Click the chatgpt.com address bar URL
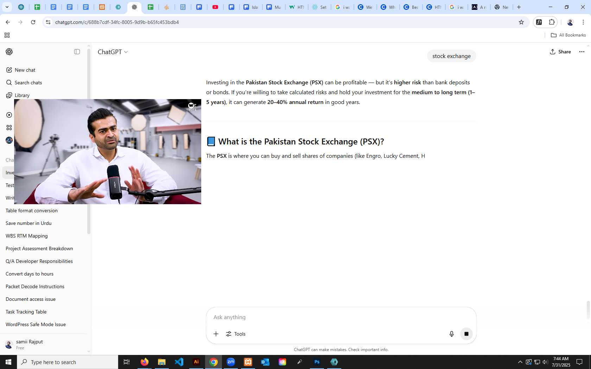Screen dimensions: 591x369 click(x=117, y=22)
